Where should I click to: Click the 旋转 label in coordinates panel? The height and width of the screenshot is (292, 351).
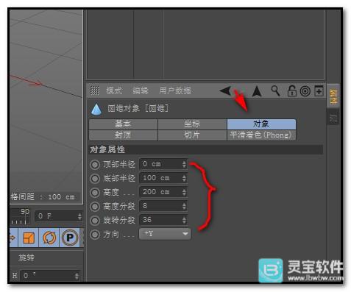coord(26,257)
